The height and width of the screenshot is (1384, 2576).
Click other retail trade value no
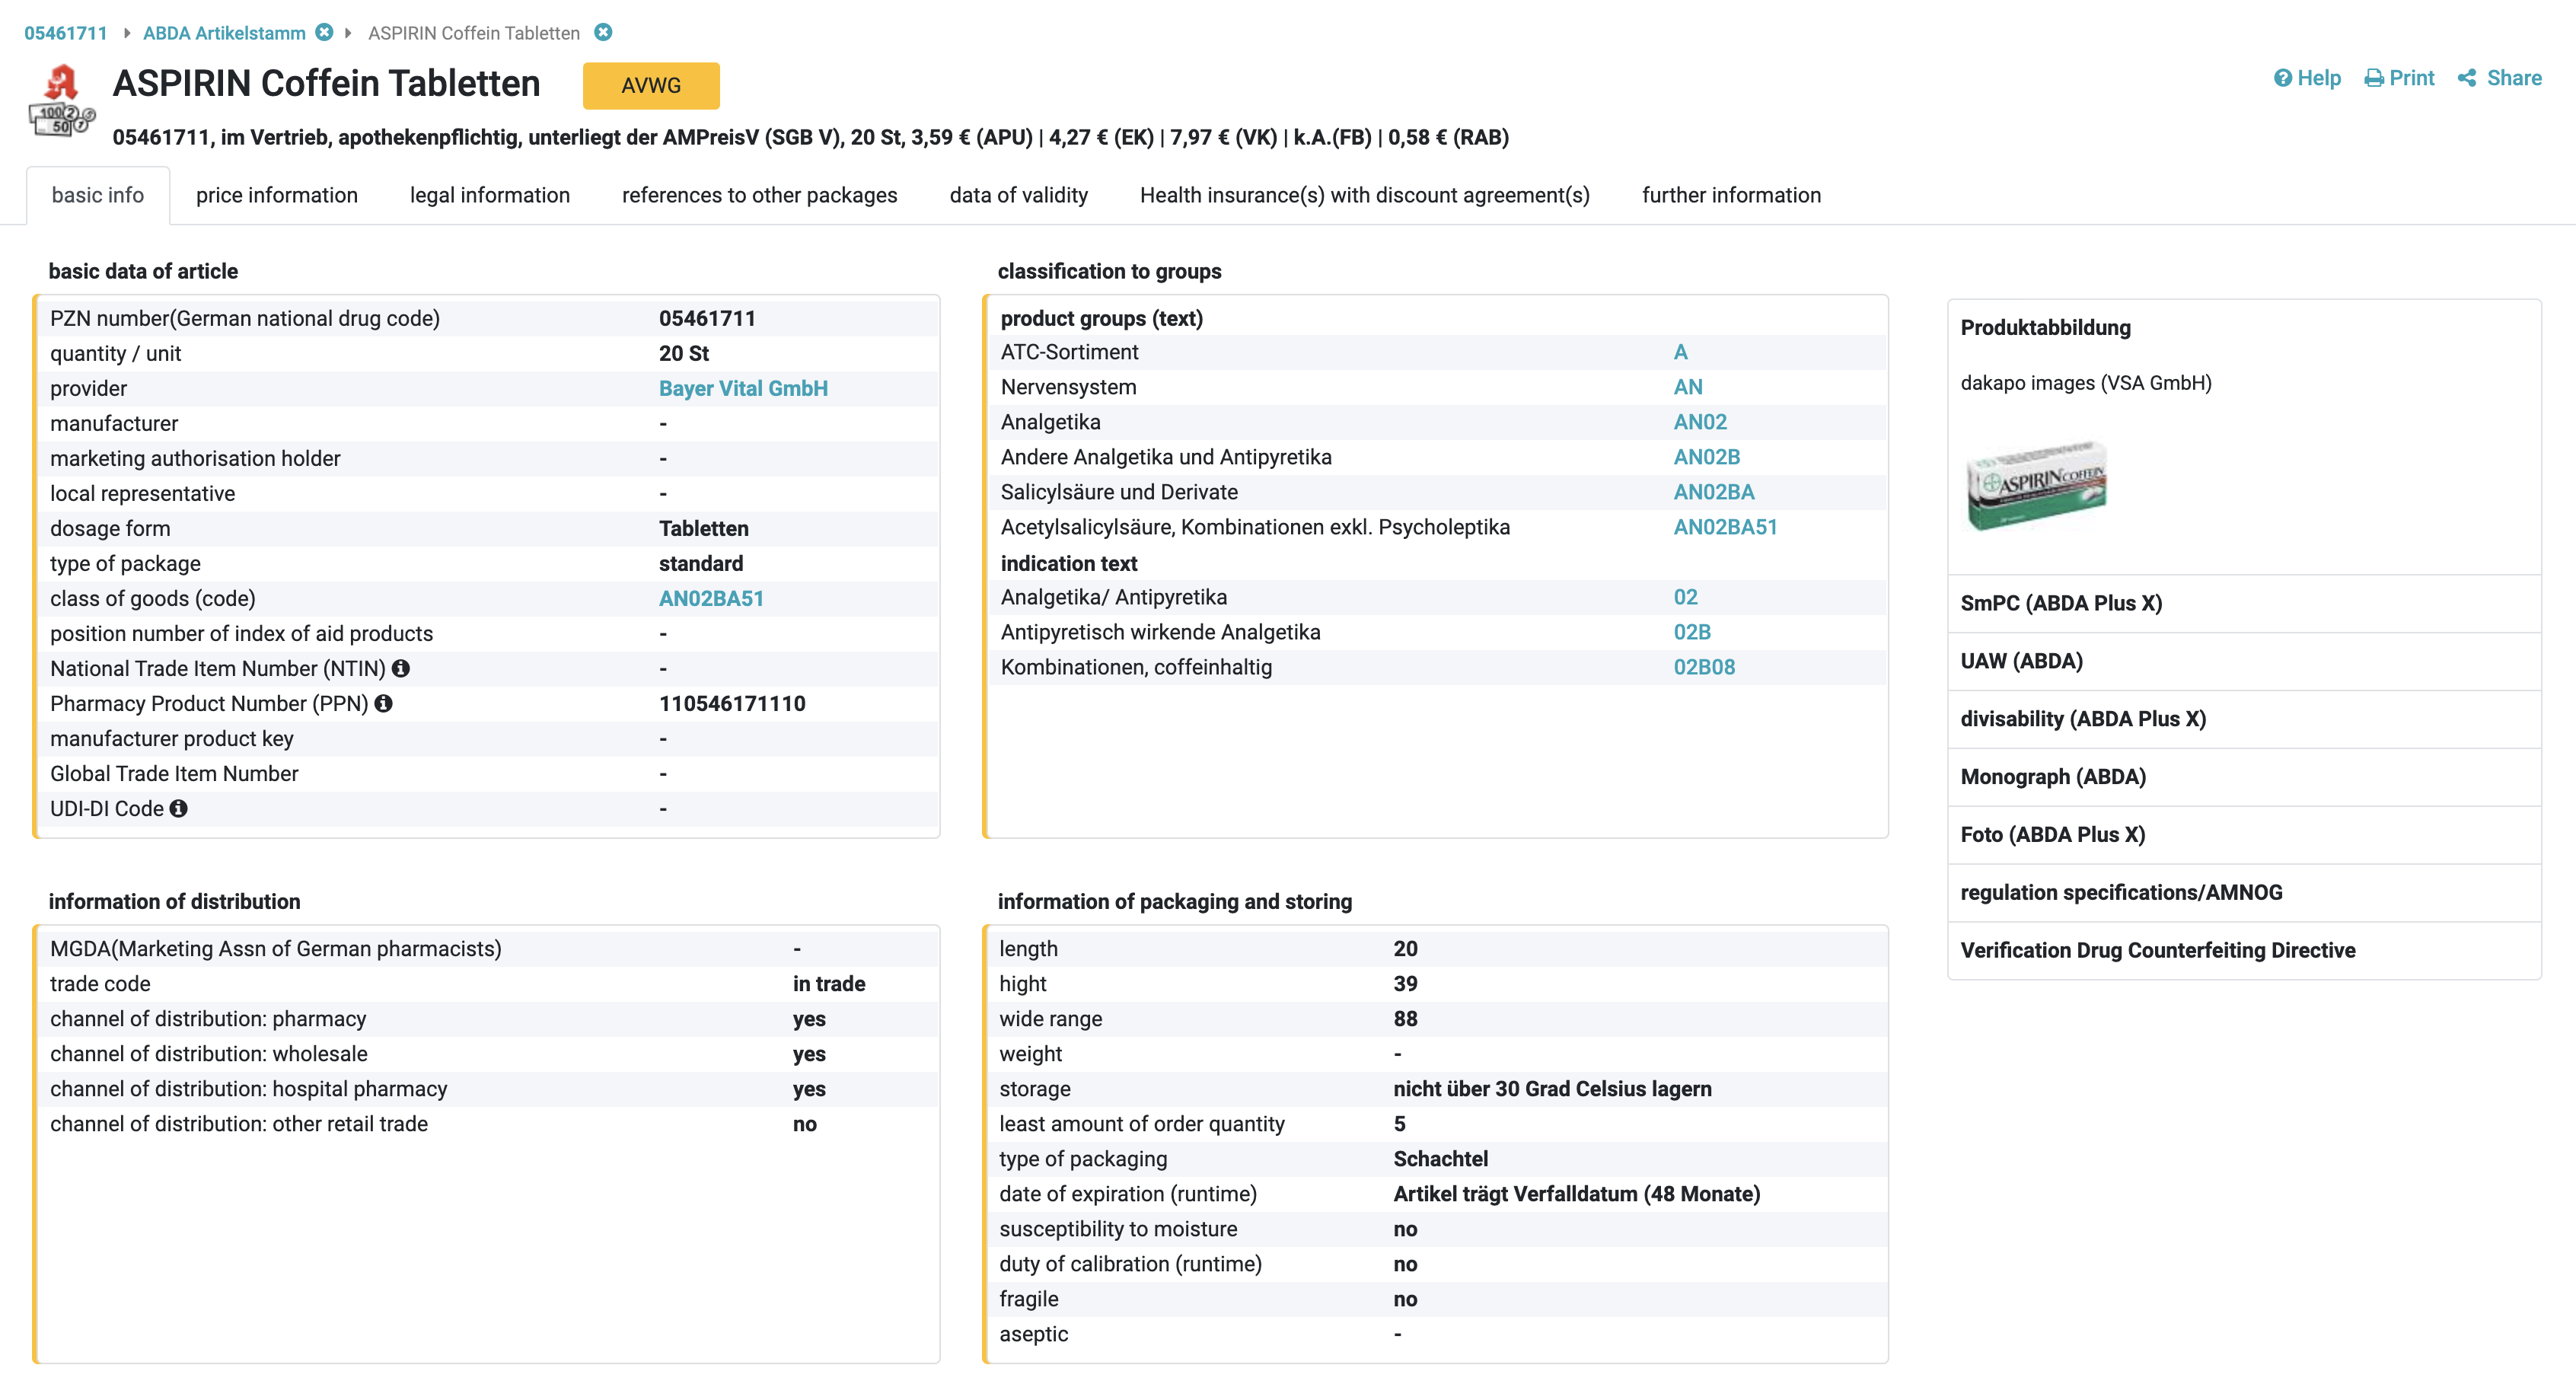pos(804,1124)
